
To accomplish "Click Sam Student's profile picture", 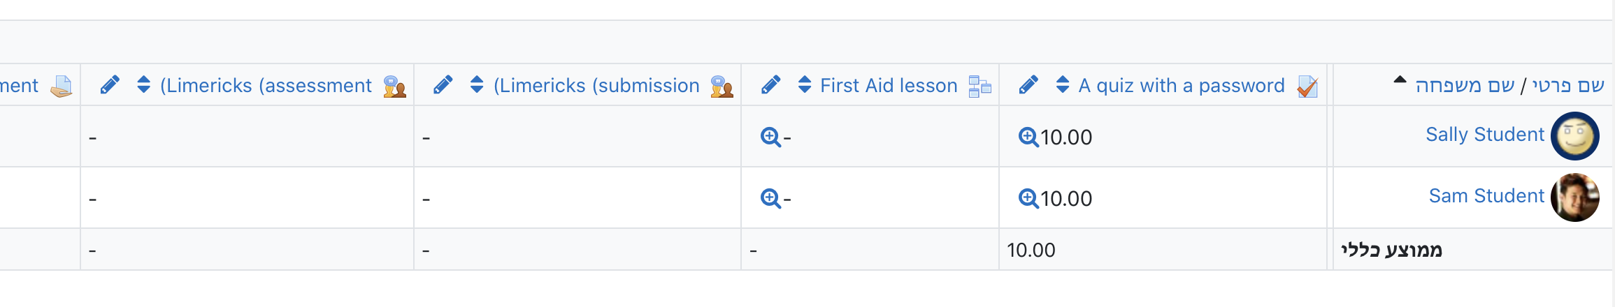I will tap(1575, 197).
